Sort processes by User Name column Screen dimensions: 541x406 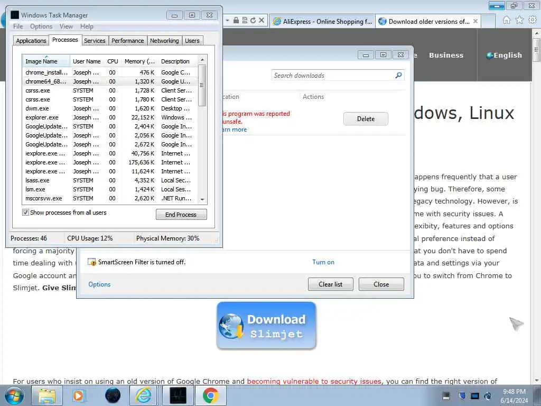(87, 61)
